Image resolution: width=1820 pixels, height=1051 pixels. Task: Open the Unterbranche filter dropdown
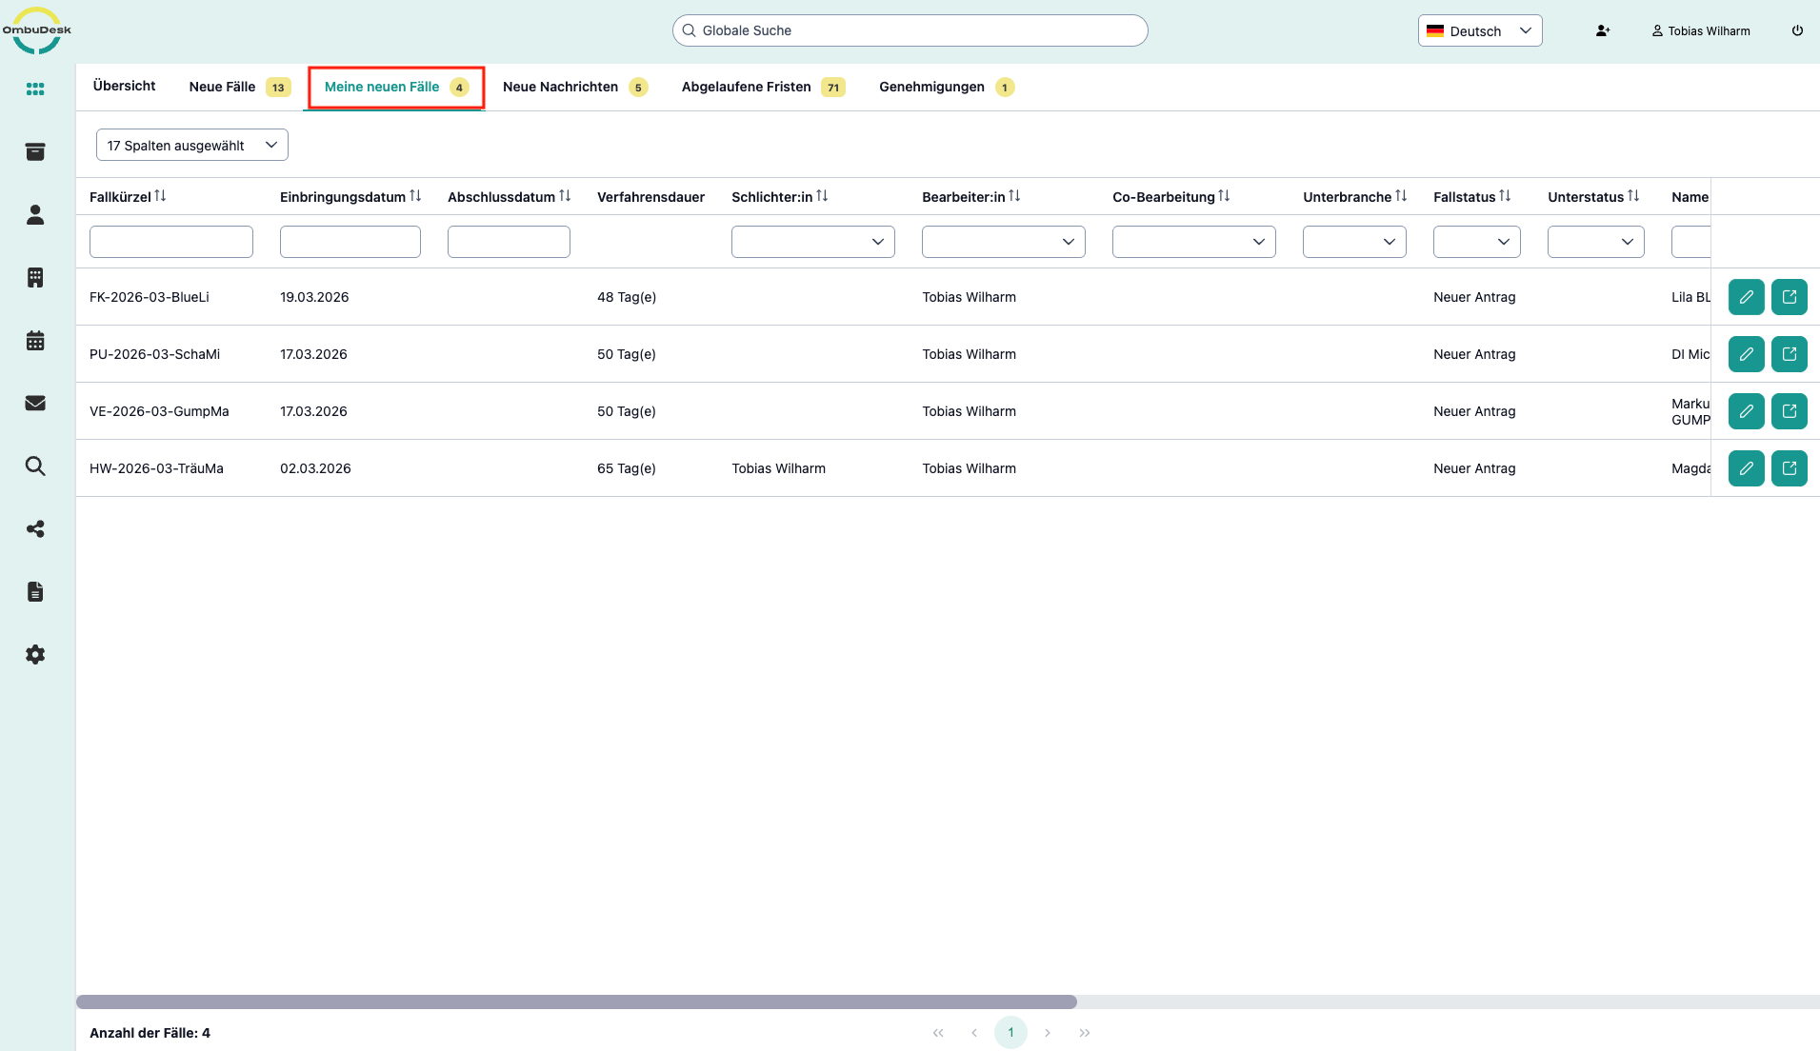point(1354,242)
